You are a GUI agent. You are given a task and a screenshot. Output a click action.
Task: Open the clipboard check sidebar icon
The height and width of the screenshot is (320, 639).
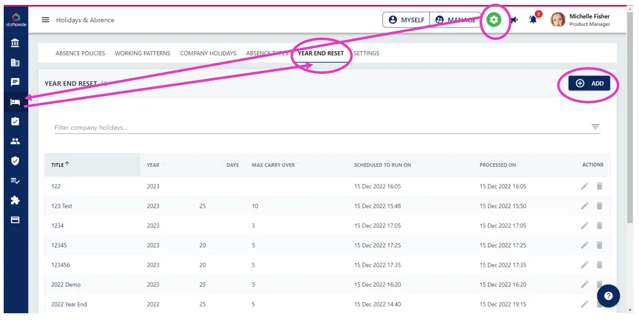click(x=15, y=121)
